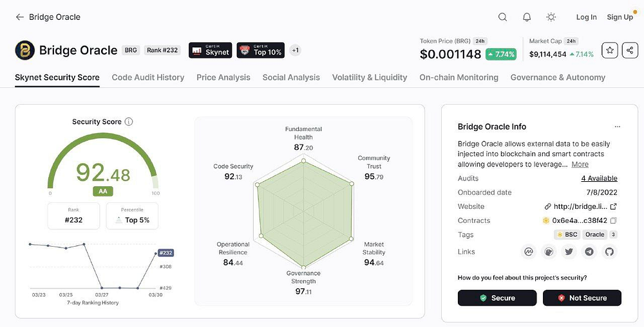Copy the contract address icon

click(x=613, y=220)
